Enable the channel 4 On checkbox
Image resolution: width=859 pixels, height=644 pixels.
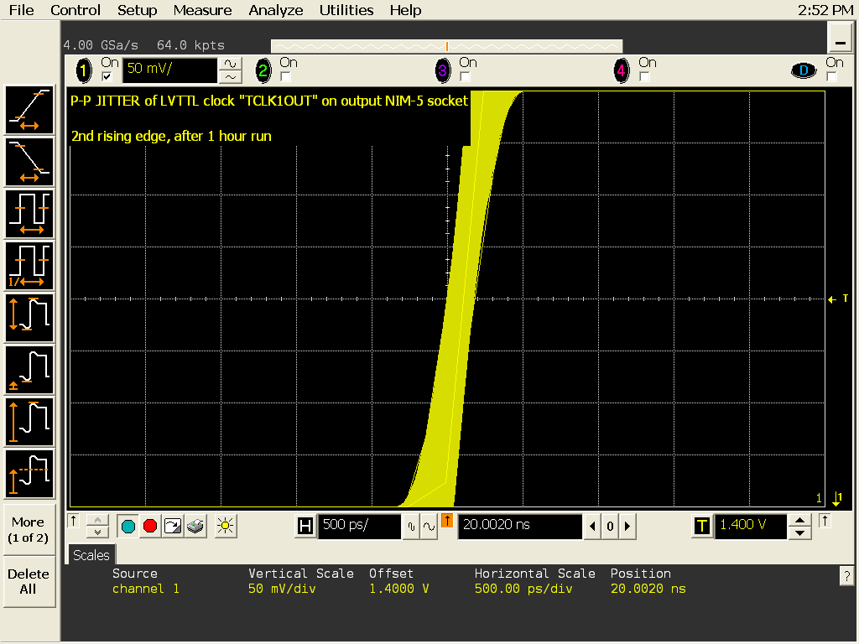coord(644,76)
